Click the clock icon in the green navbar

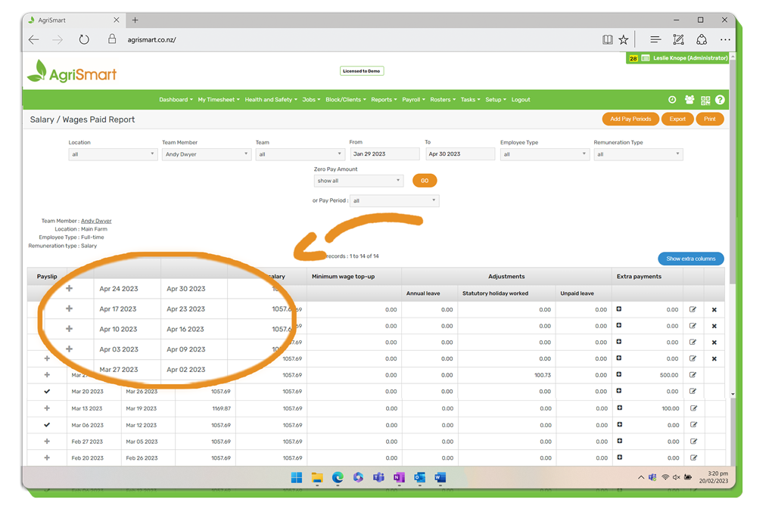[x=672, y=100]
